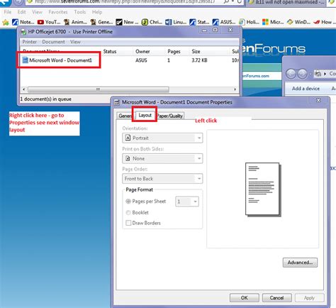Click the Advanced... button
The width and height of the screenshot is (336, 308).
300,263
